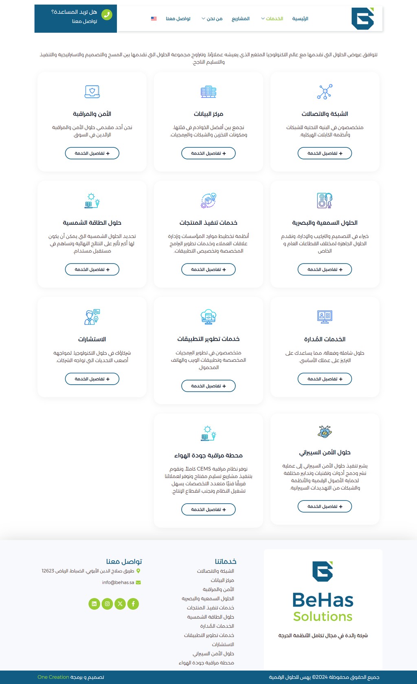This screenshot has width=417, height=684.
Task: Switch language using the US flag icon
Action: point(154,19)
